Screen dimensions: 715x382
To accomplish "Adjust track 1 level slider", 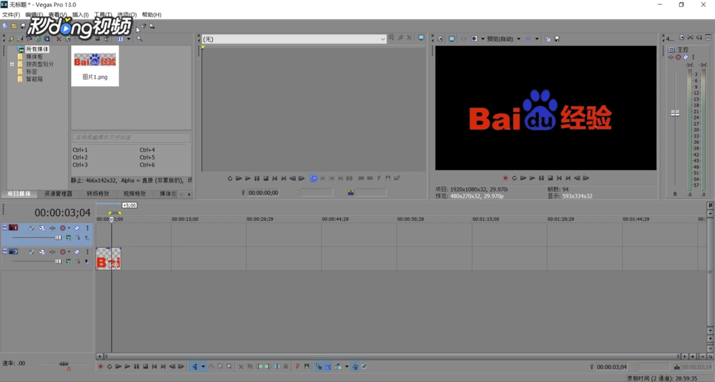I will point(58,238).
